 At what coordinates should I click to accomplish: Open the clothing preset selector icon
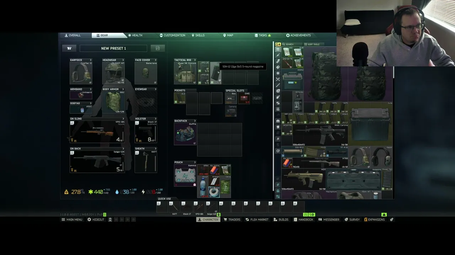(x=69, y=48)
